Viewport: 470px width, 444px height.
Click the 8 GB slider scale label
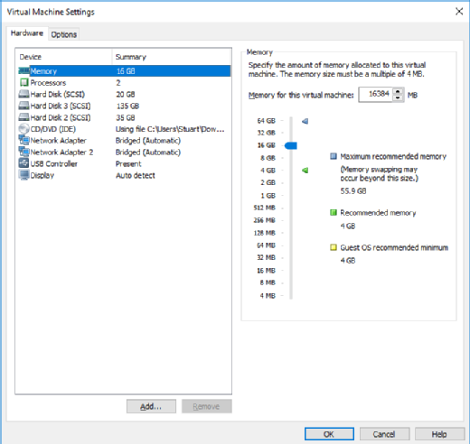point(268,158)
